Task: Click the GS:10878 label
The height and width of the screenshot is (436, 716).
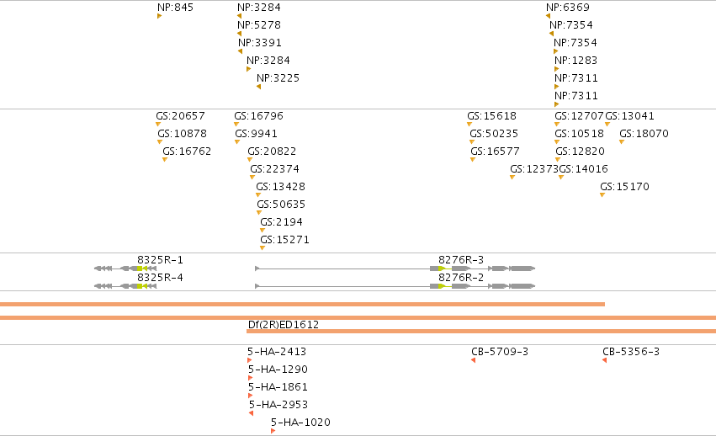Action: [x=183, y=134]
